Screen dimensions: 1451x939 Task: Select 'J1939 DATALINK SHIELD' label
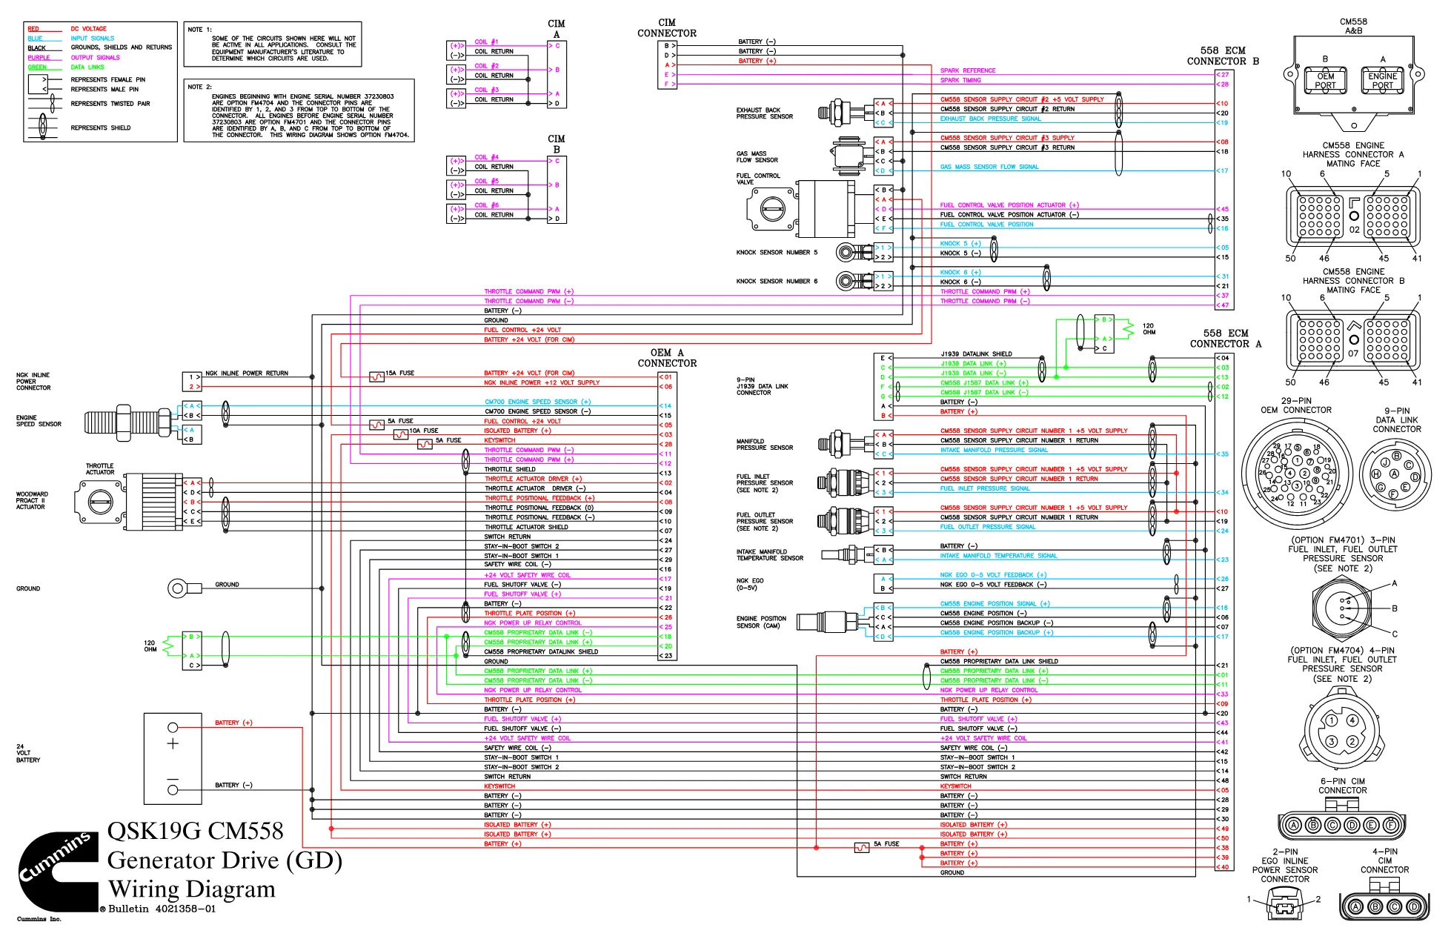point(976,354)
